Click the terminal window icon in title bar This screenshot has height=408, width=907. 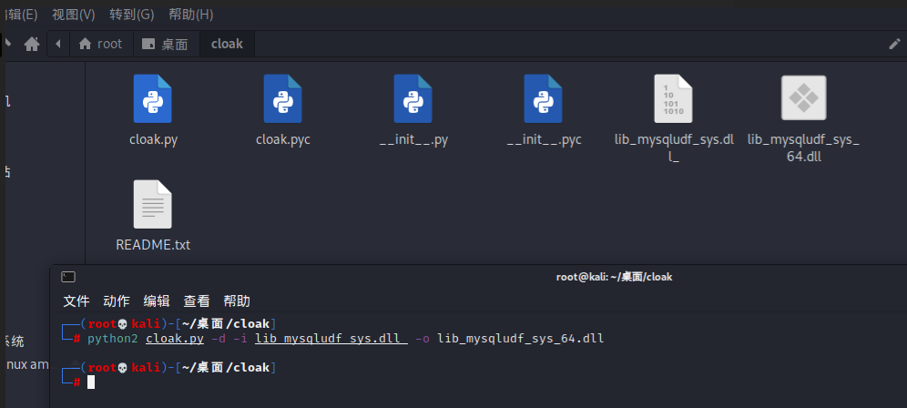pos(68,277)
